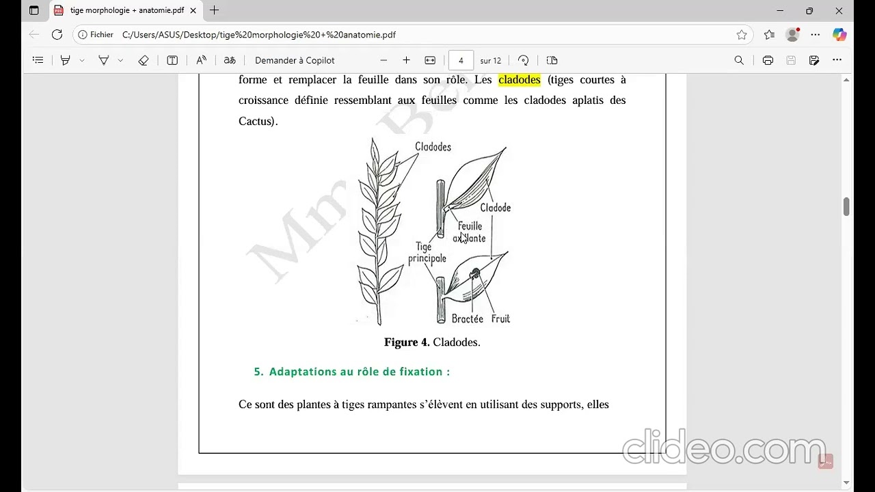
Task: Select the draw pen tool
Action: point(104,60)
